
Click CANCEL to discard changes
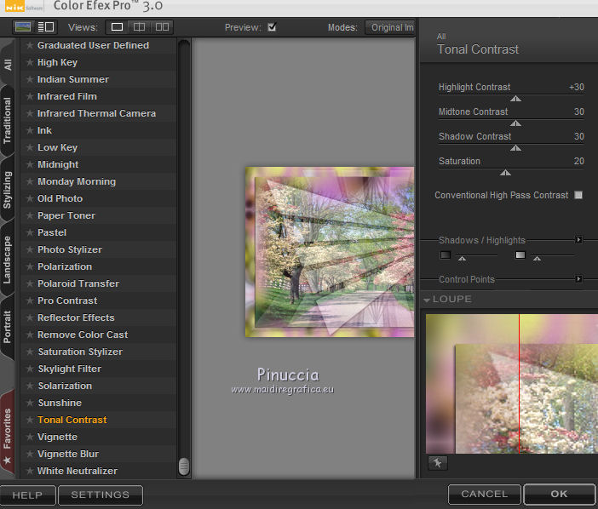485,495
